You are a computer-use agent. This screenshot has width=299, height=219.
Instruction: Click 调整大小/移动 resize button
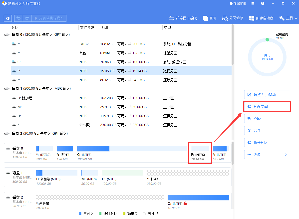(267, 95)
